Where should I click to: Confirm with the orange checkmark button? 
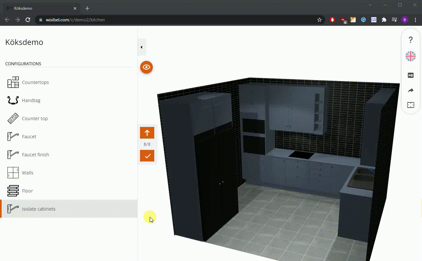click(x=147, y=156)
